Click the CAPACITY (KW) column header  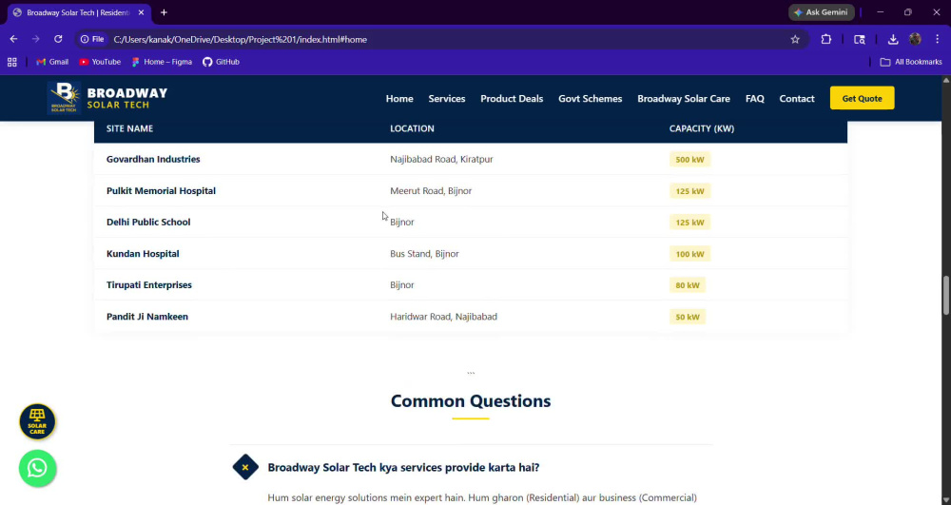tap(702, 128)
